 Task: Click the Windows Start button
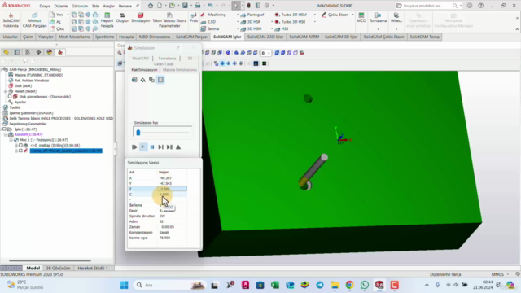click(x=125, y=285)
